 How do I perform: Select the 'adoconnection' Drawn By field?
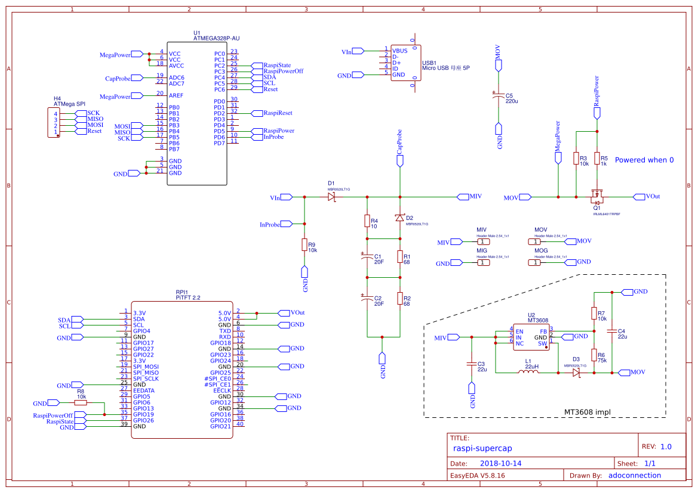click(634, 475)
